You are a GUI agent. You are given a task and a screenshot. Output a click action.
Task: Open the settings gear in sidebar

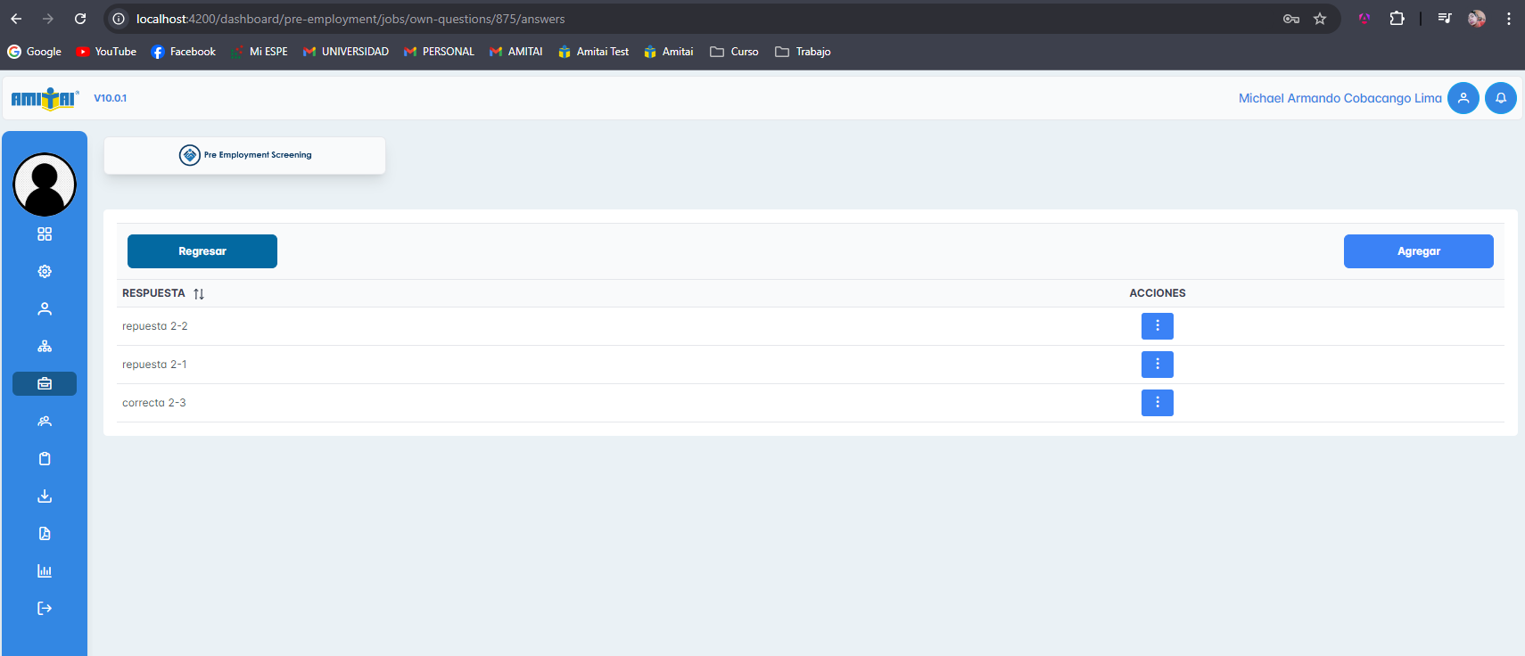45,272
